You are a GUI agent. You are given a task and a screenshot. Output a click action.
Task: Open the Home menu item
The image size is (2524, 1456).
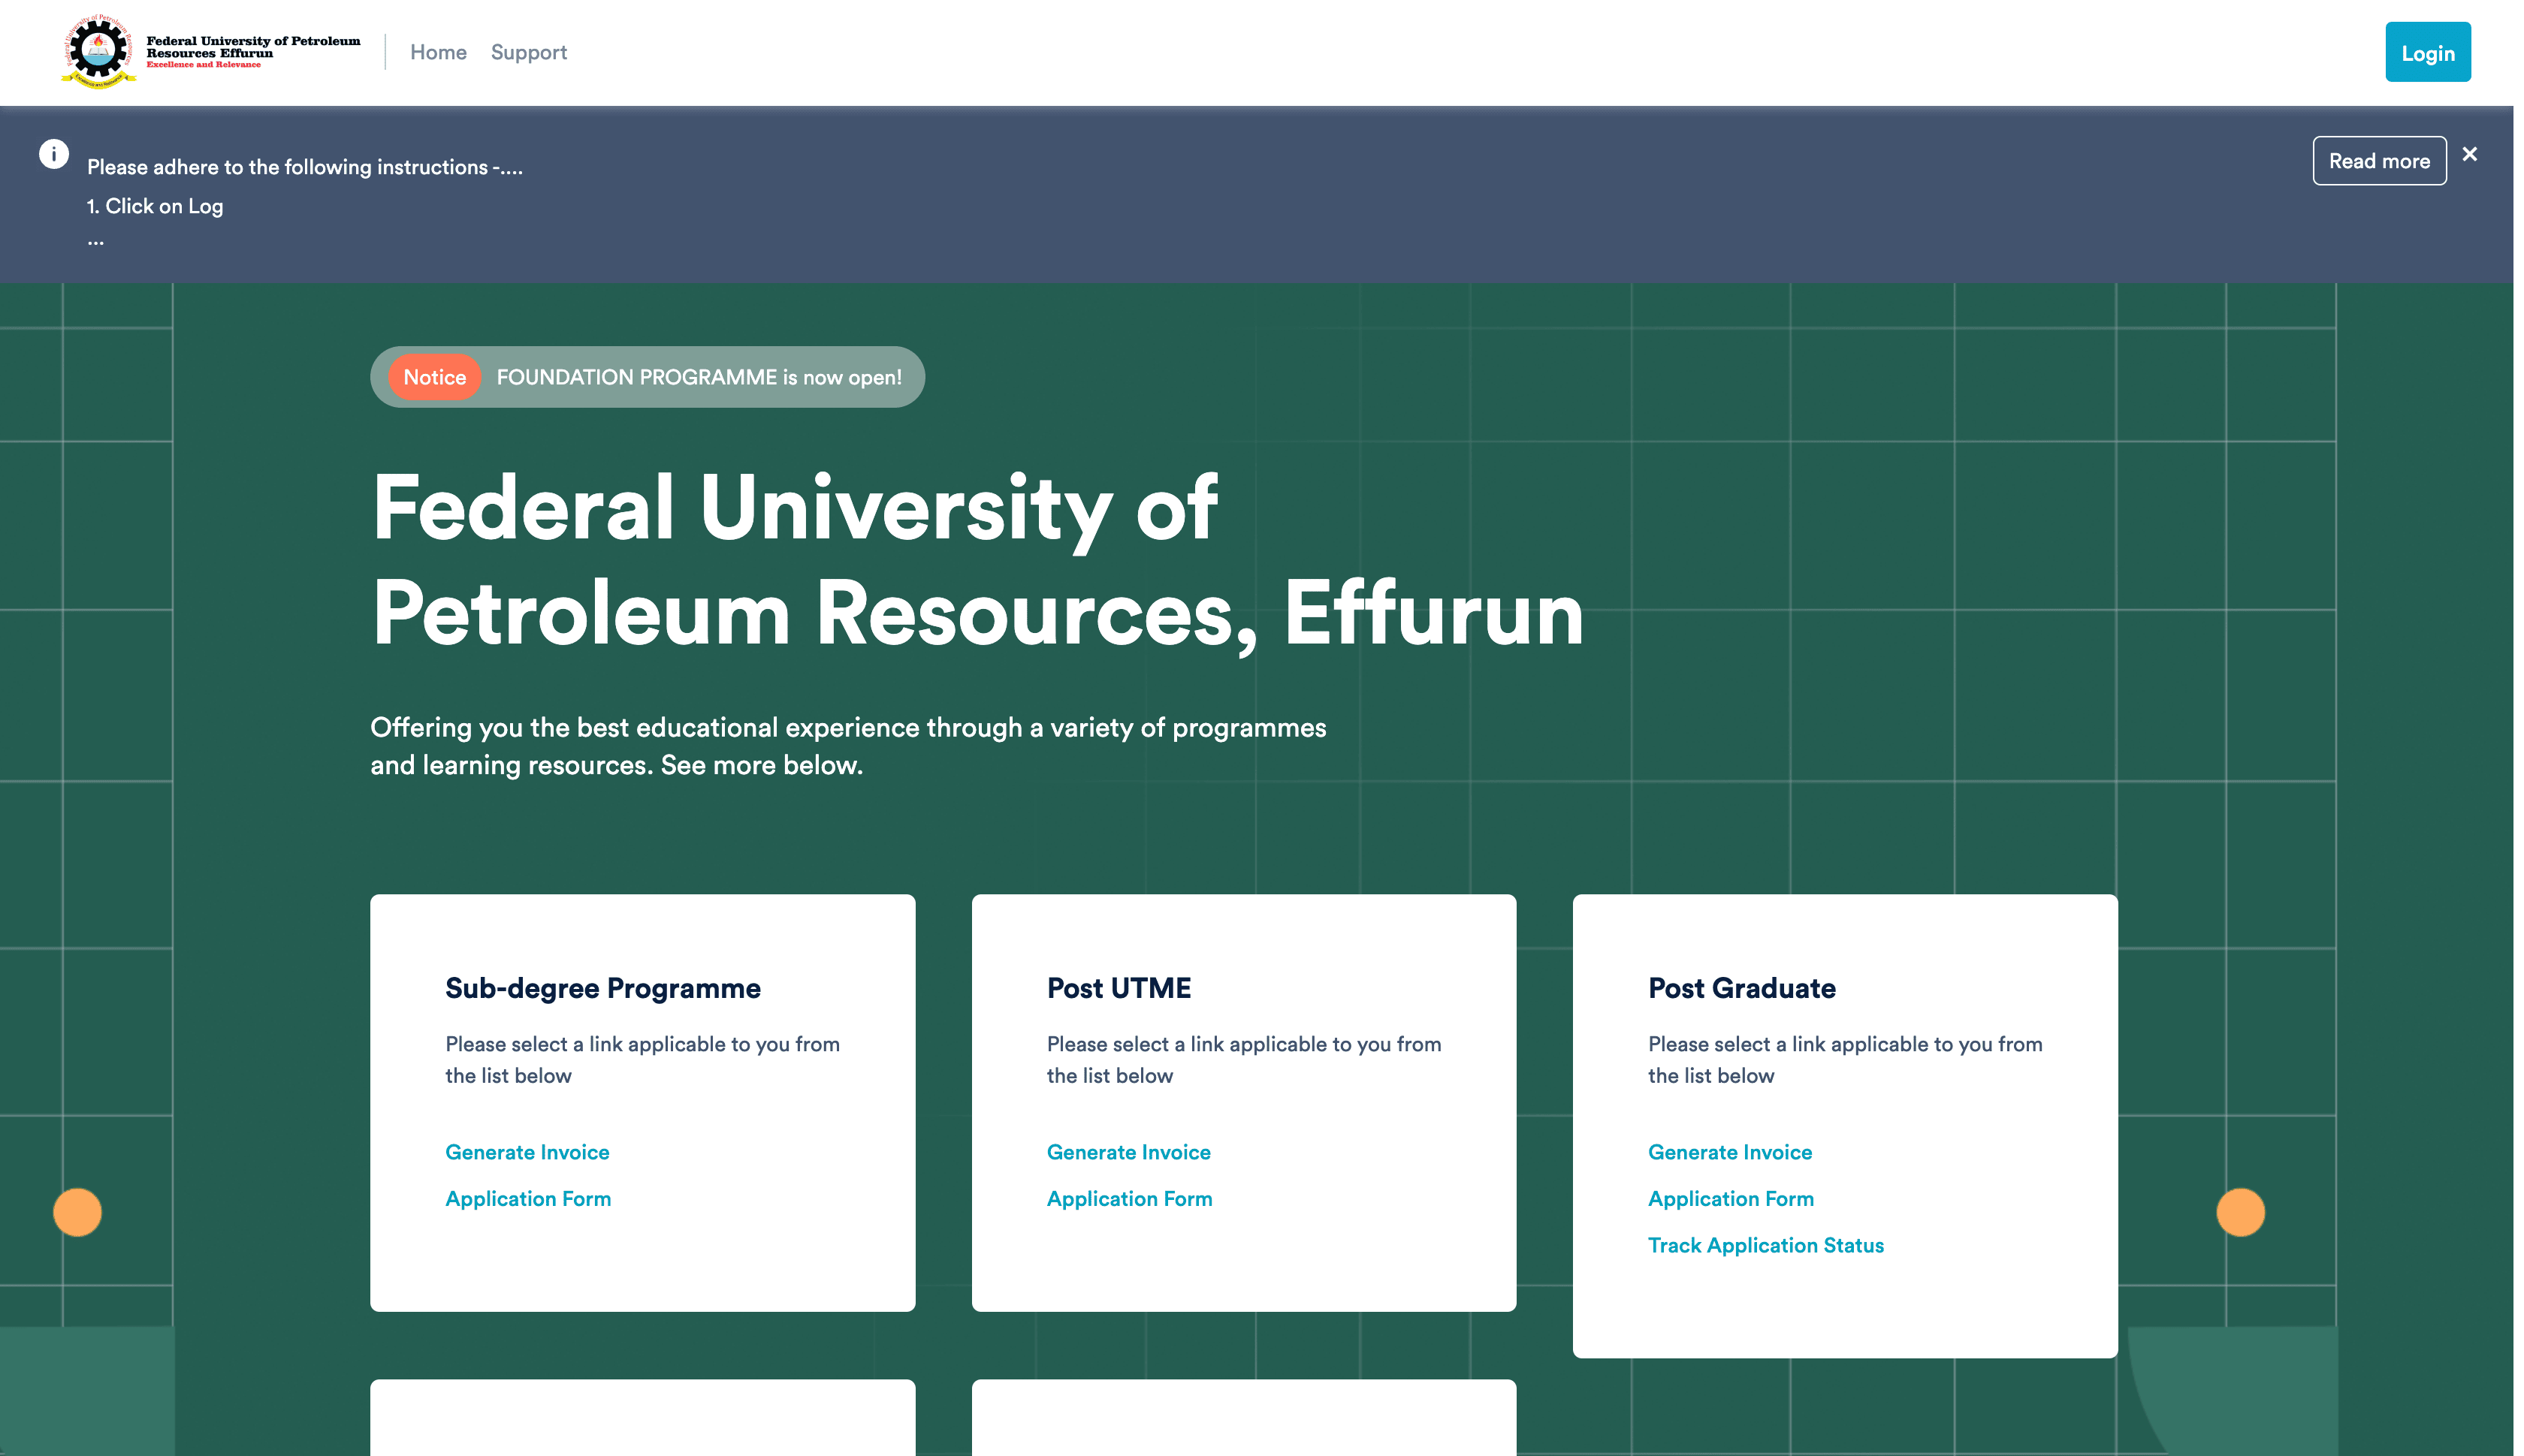click(x=438, y=52)
